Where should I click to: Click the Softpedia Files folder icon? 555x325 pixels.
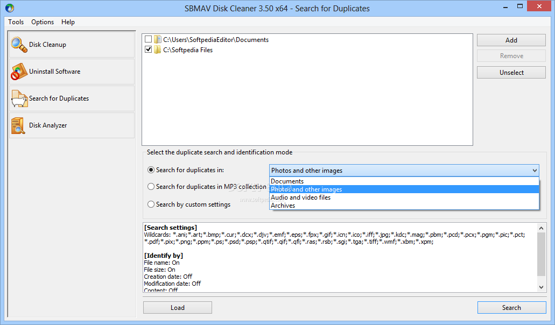(158, 50)
